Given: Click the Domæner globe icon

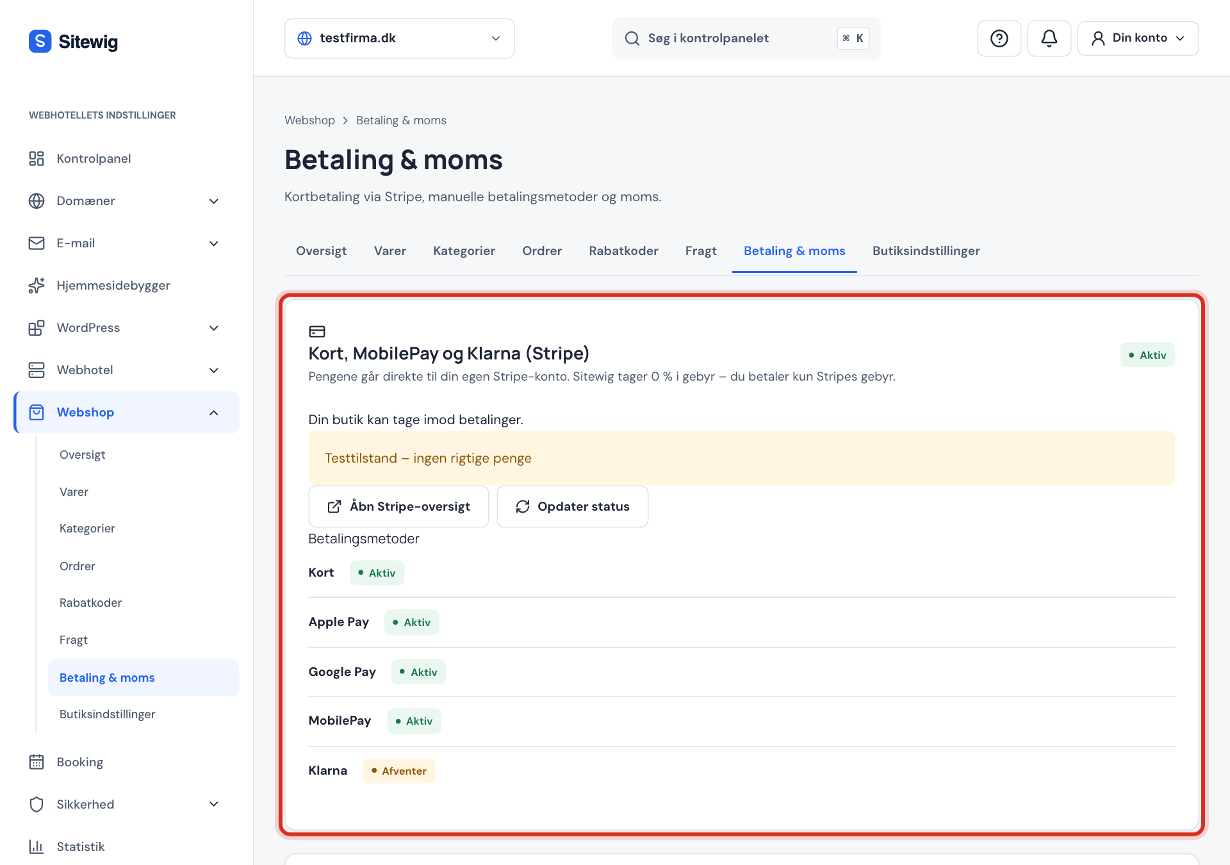Looking at the screenshot, I should coord(37,201).
